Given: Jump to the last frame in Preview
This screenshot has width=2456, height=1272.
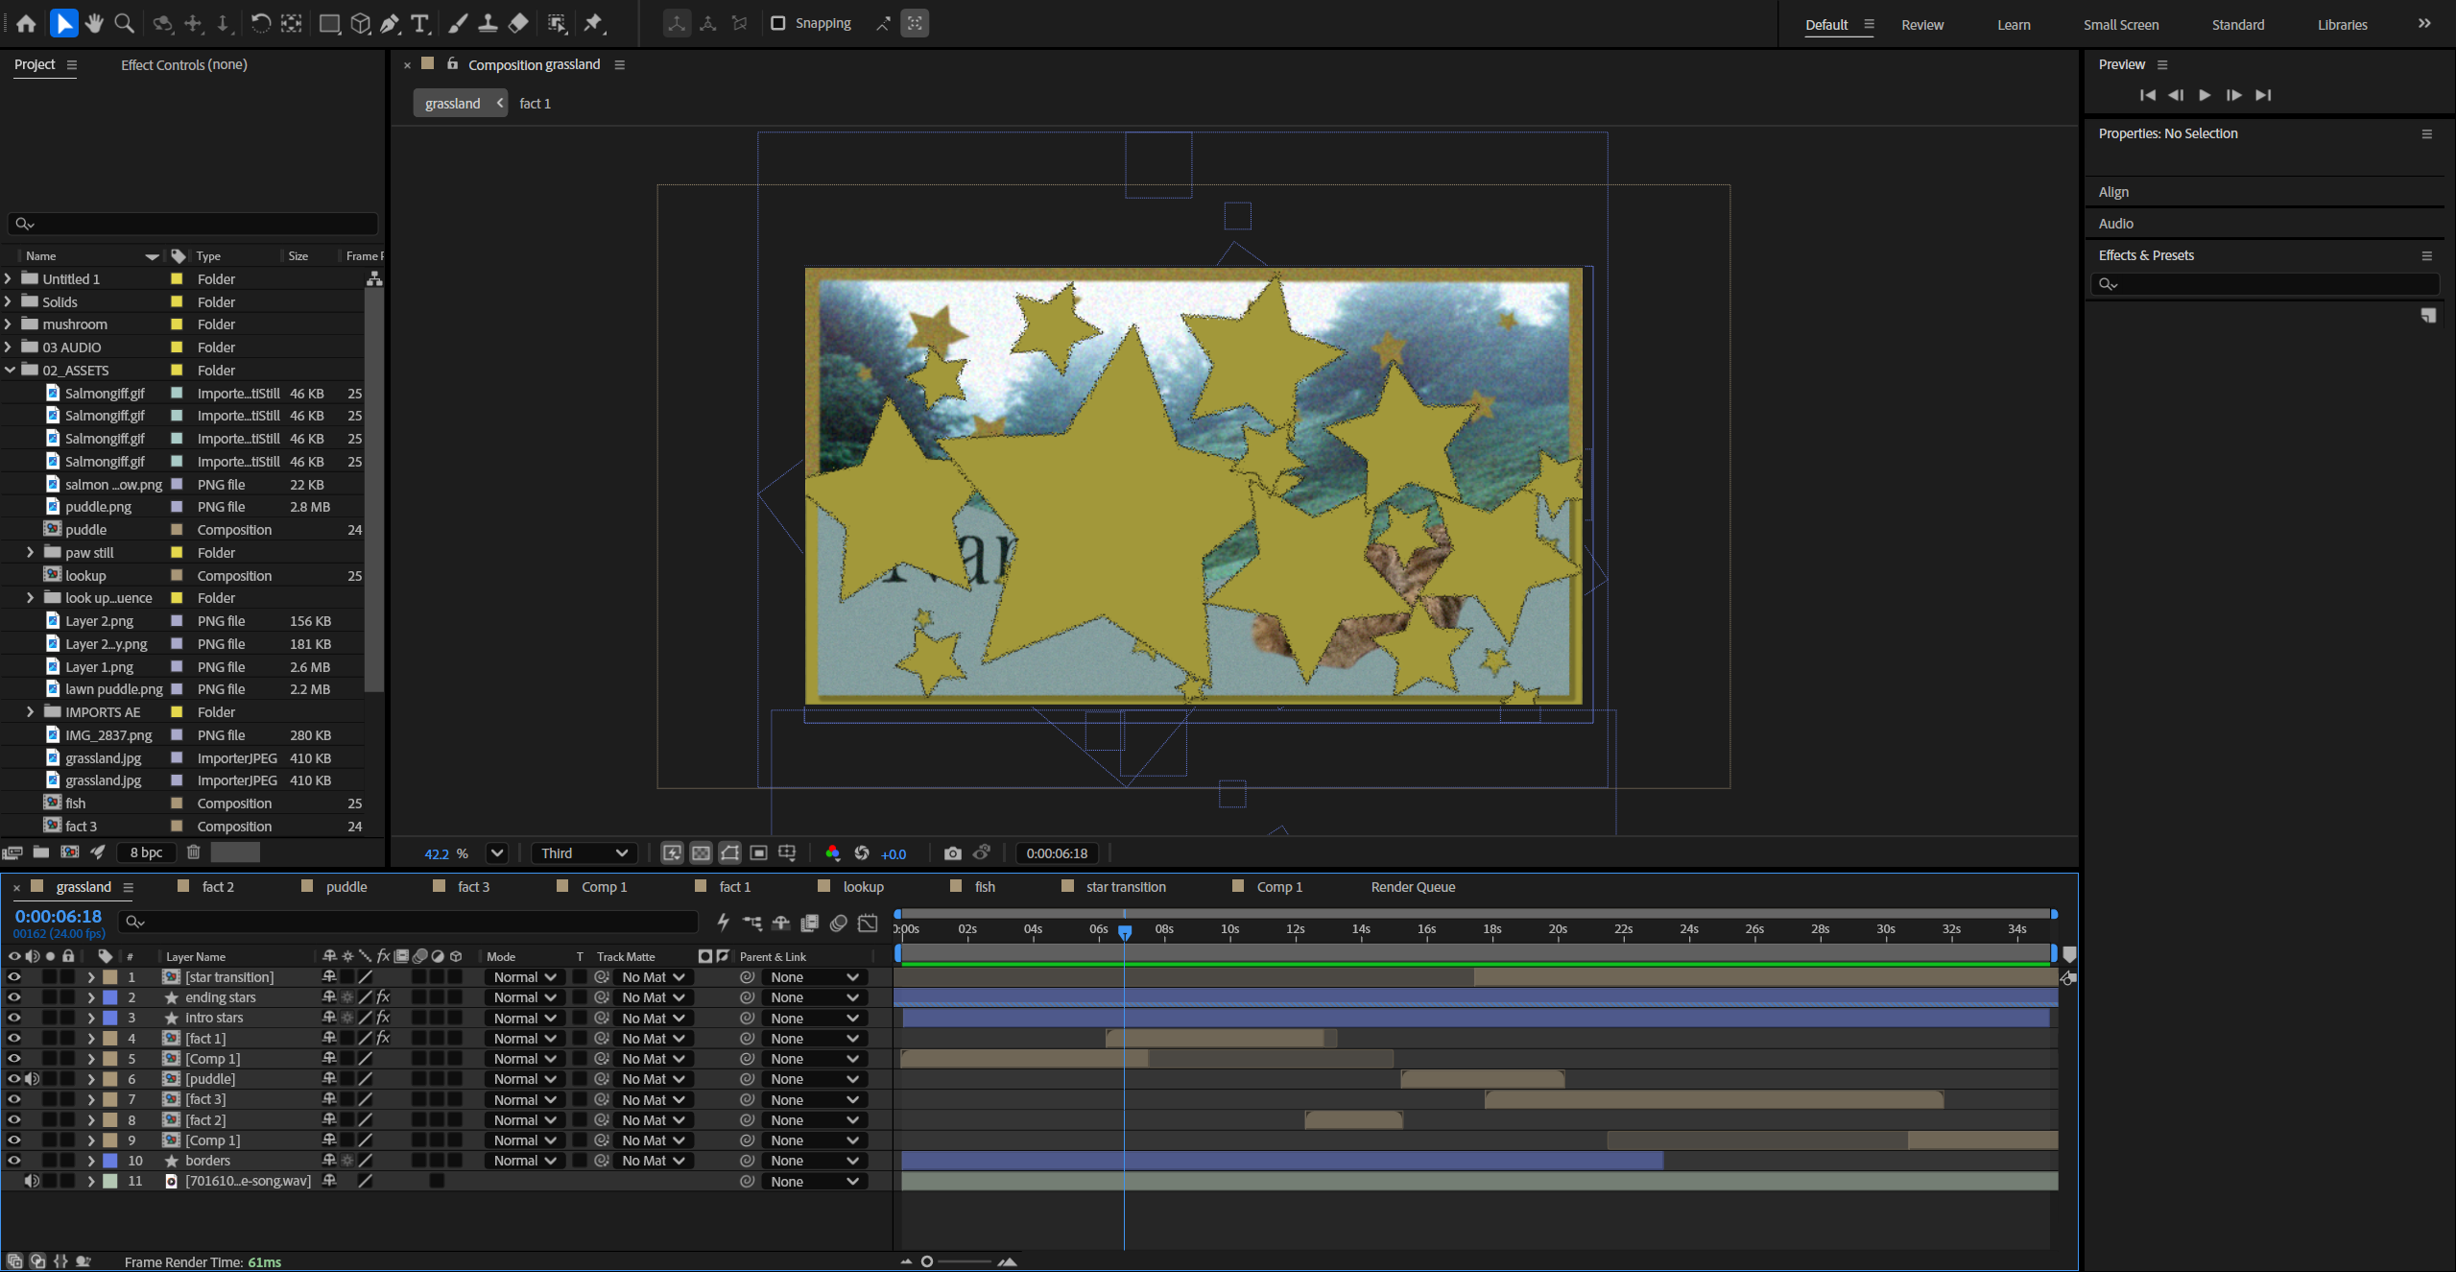Looking at the screenshot, I should point(2263,95).
